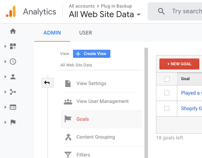Open Audience person icon in sidebar
Image resolution: width=202 pixels, height=158 pixels.
[x=13, y=77]
